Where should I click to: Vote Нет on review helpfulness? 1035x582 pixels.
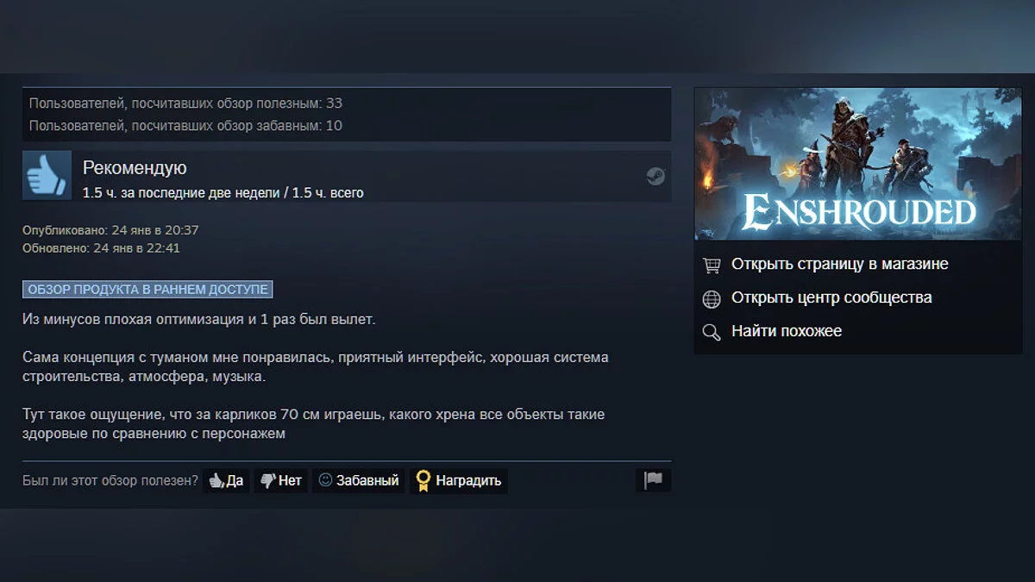281,480
